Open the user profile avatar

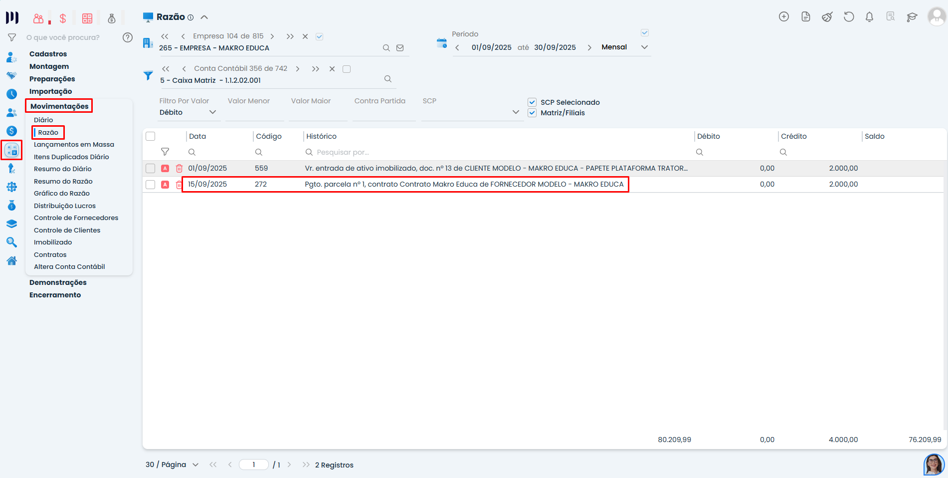(x=937, y=16)
